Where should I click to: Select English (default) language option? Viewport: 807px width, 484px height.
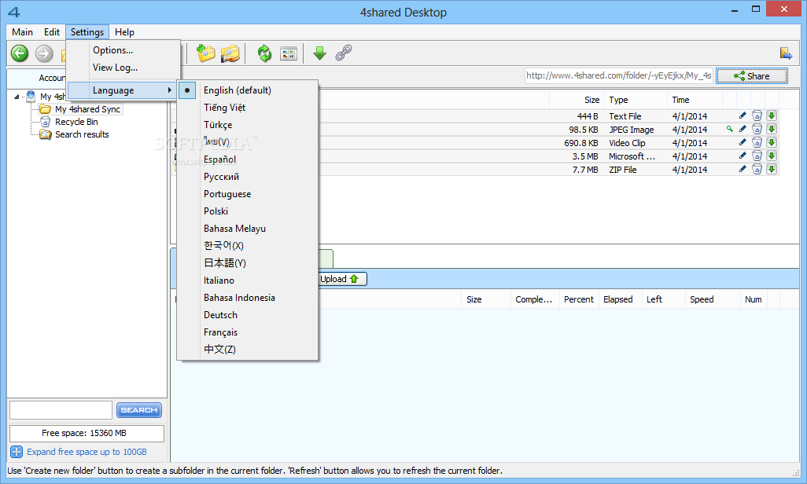point(247,90)
